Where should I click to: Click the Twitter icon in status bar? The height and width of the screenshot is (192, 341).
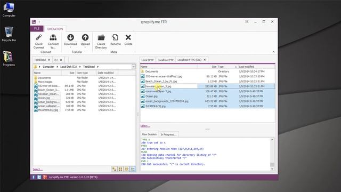click(39, 177)
